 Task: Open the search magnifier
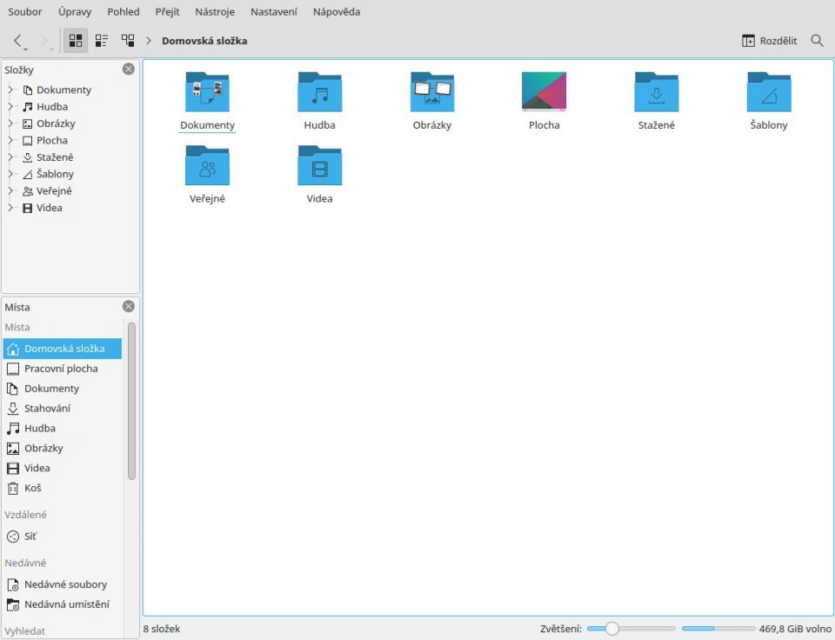click(817, 41)
